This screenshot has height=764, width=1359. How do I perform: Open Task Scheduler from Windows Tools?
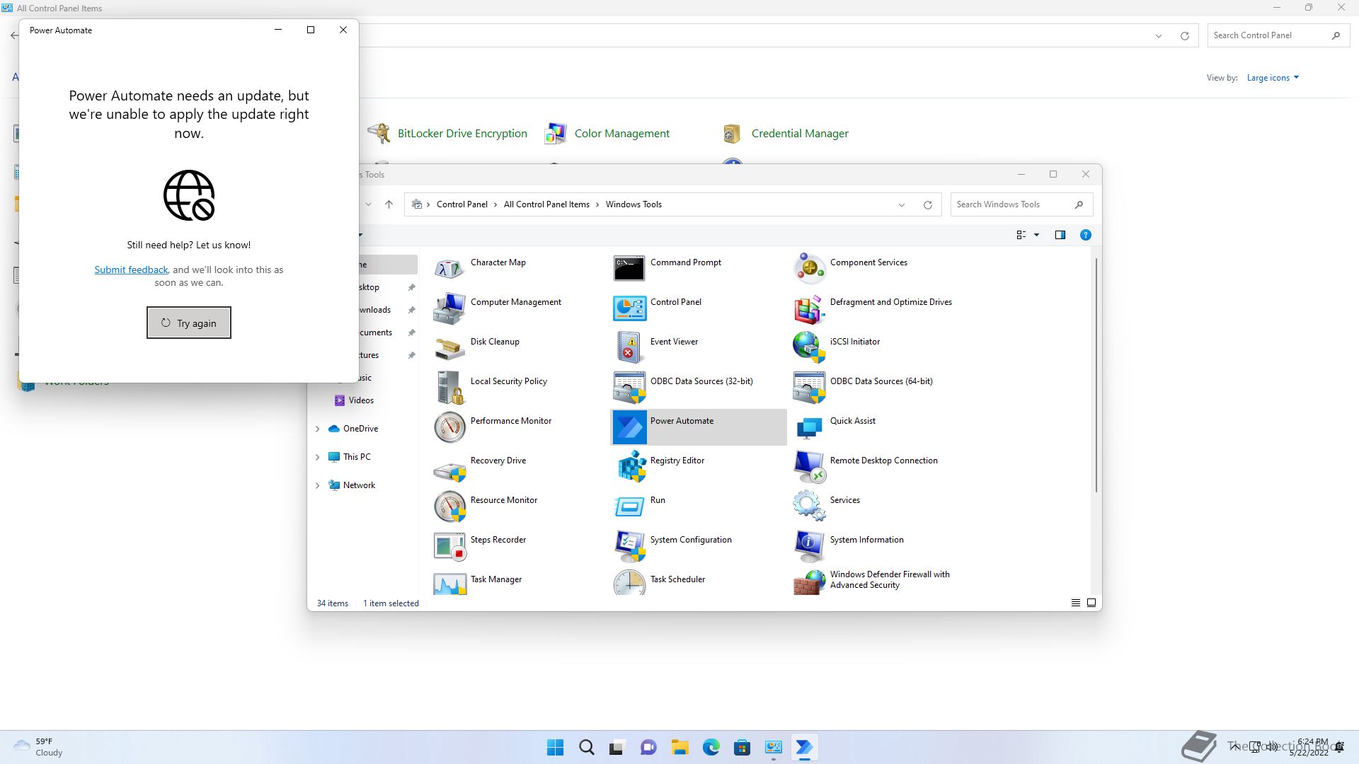tap(677, 579)
